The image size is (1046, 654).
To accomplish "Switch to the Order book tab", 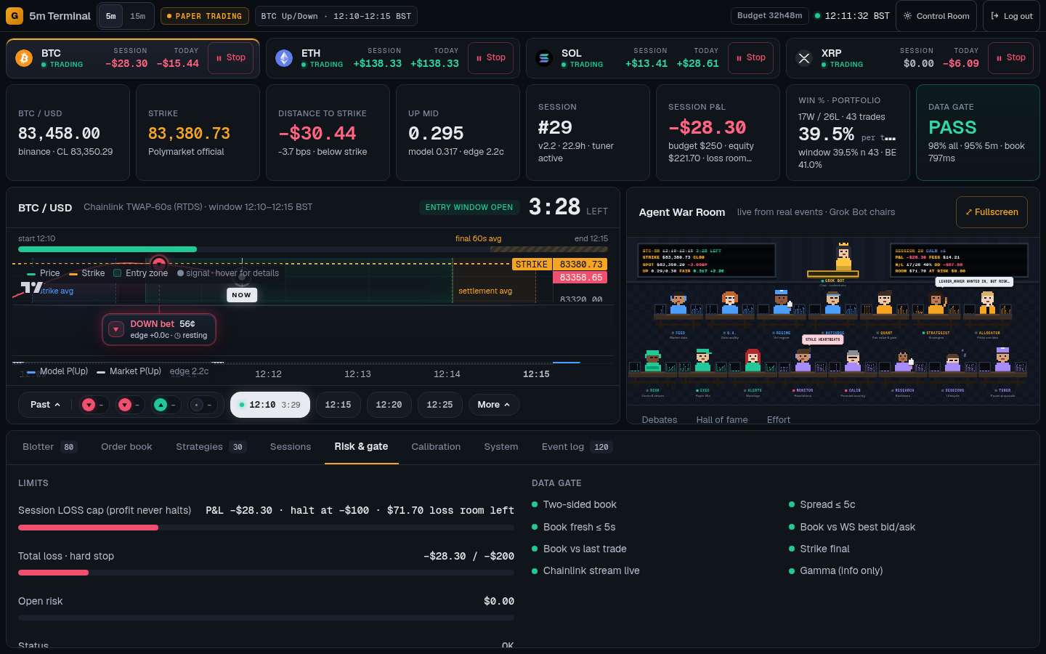I will coord(126,447).
